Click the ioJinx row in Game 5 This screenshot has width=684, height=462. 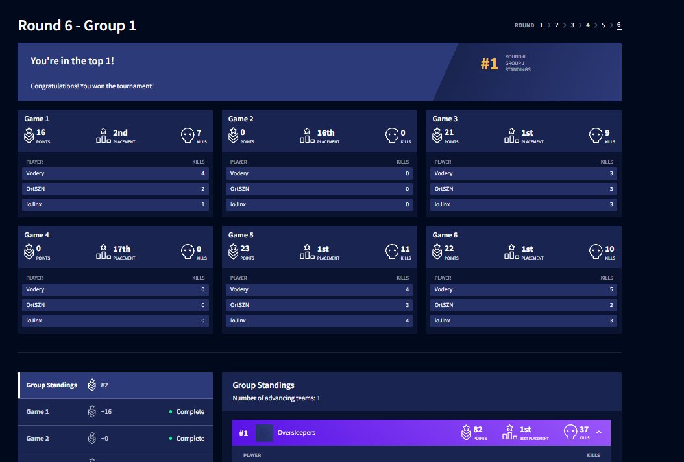click(319, 320)
